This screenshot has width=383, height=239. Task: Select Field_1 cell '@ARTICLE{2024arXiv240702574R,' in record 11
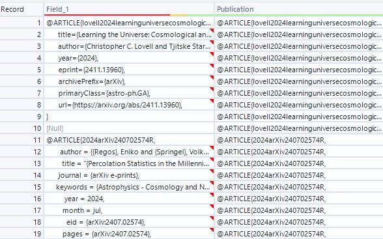(x=129, y=140)
